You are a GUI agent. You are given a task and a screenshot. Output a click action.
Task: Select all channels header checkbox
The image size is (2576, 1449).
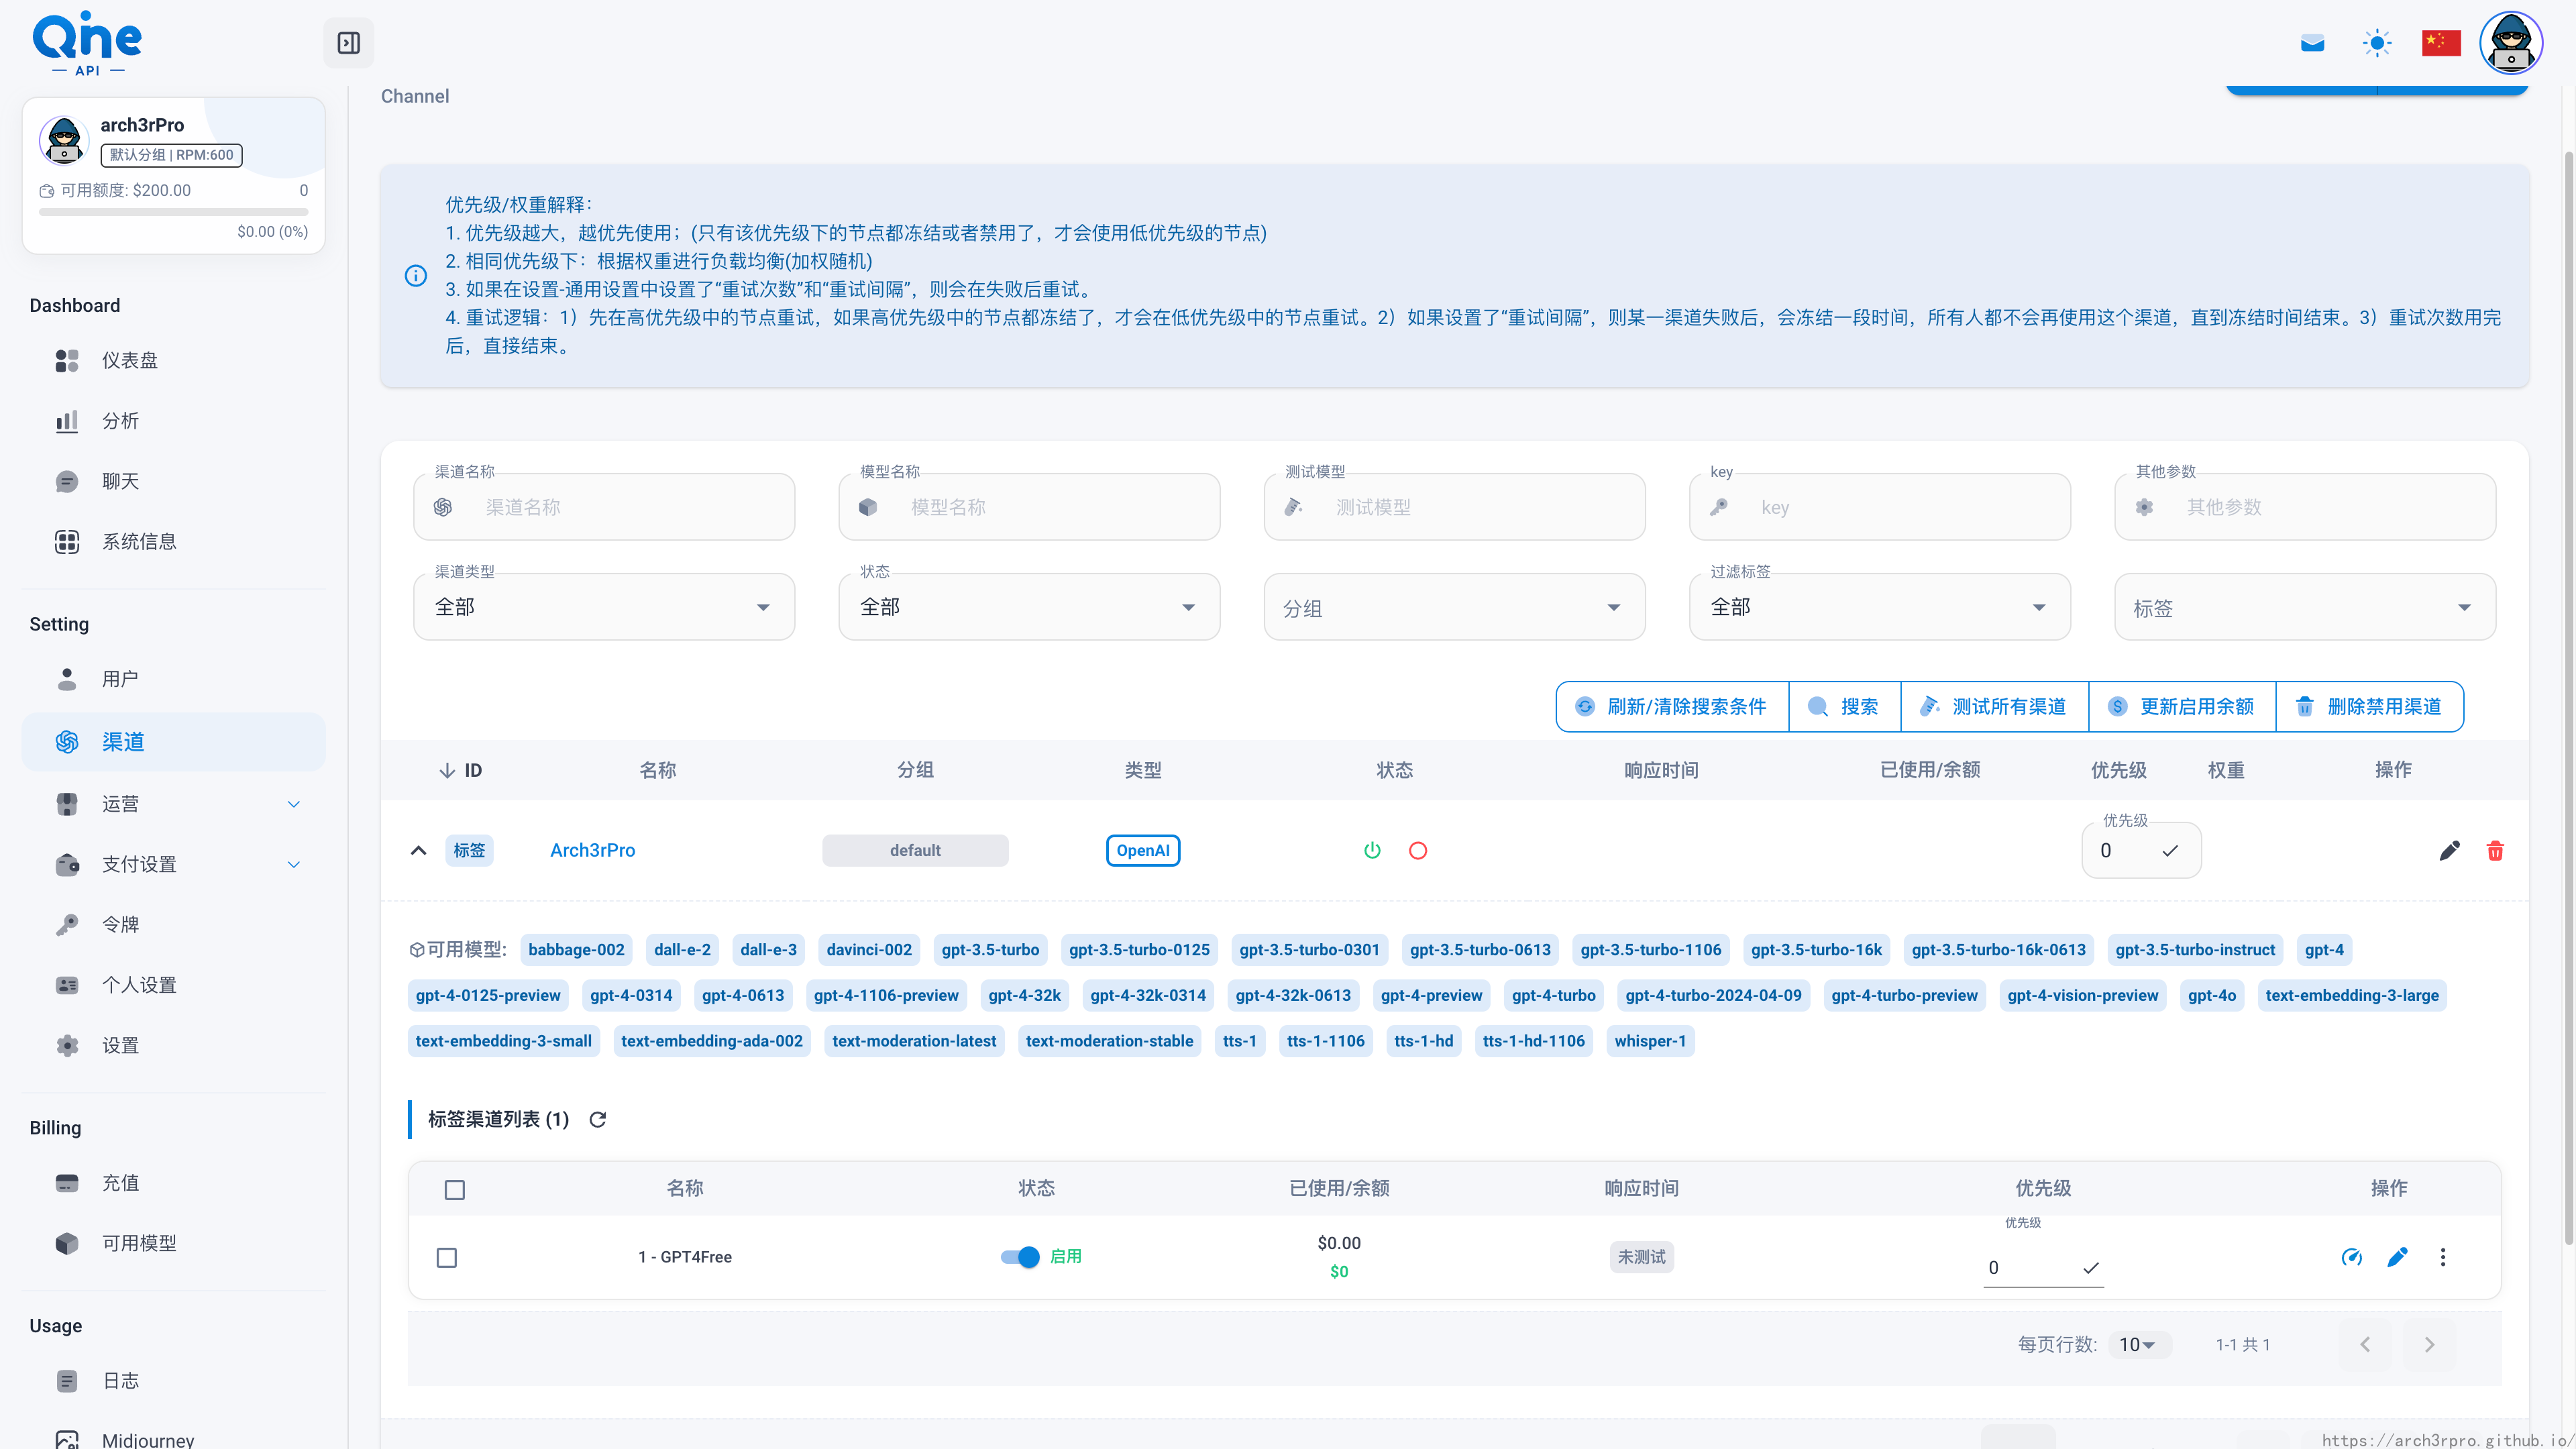coord(455,1190)
